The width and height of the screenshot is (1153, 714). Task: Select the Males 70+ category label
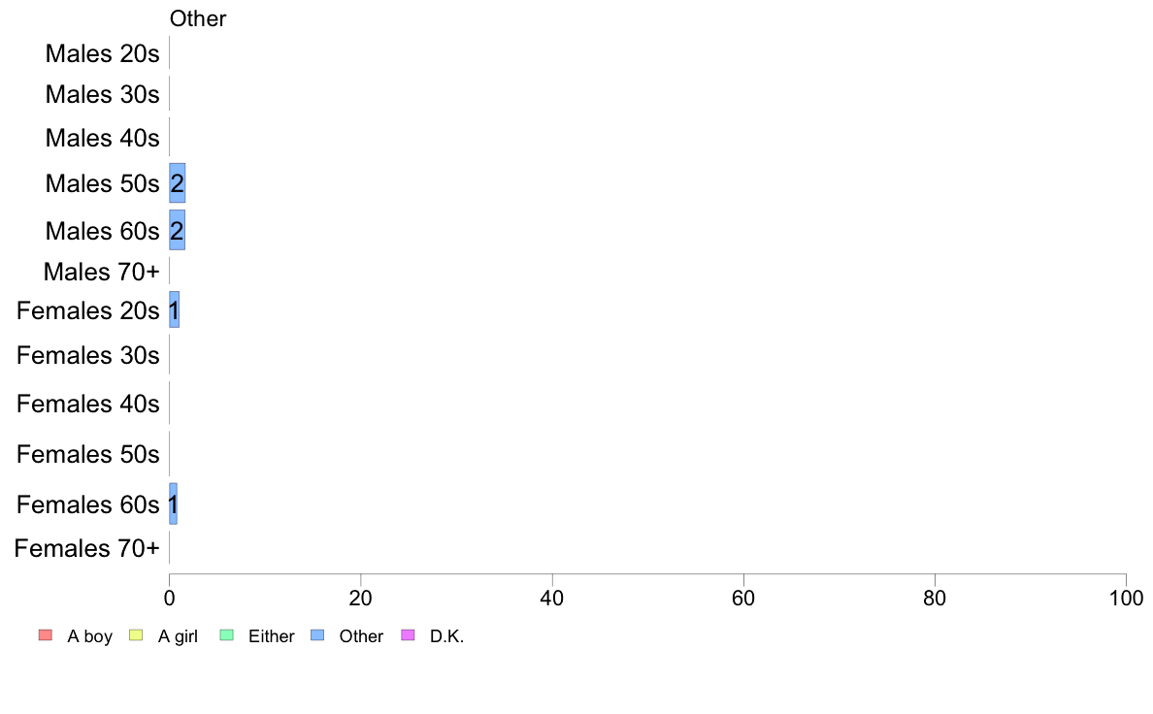point(101,272)
